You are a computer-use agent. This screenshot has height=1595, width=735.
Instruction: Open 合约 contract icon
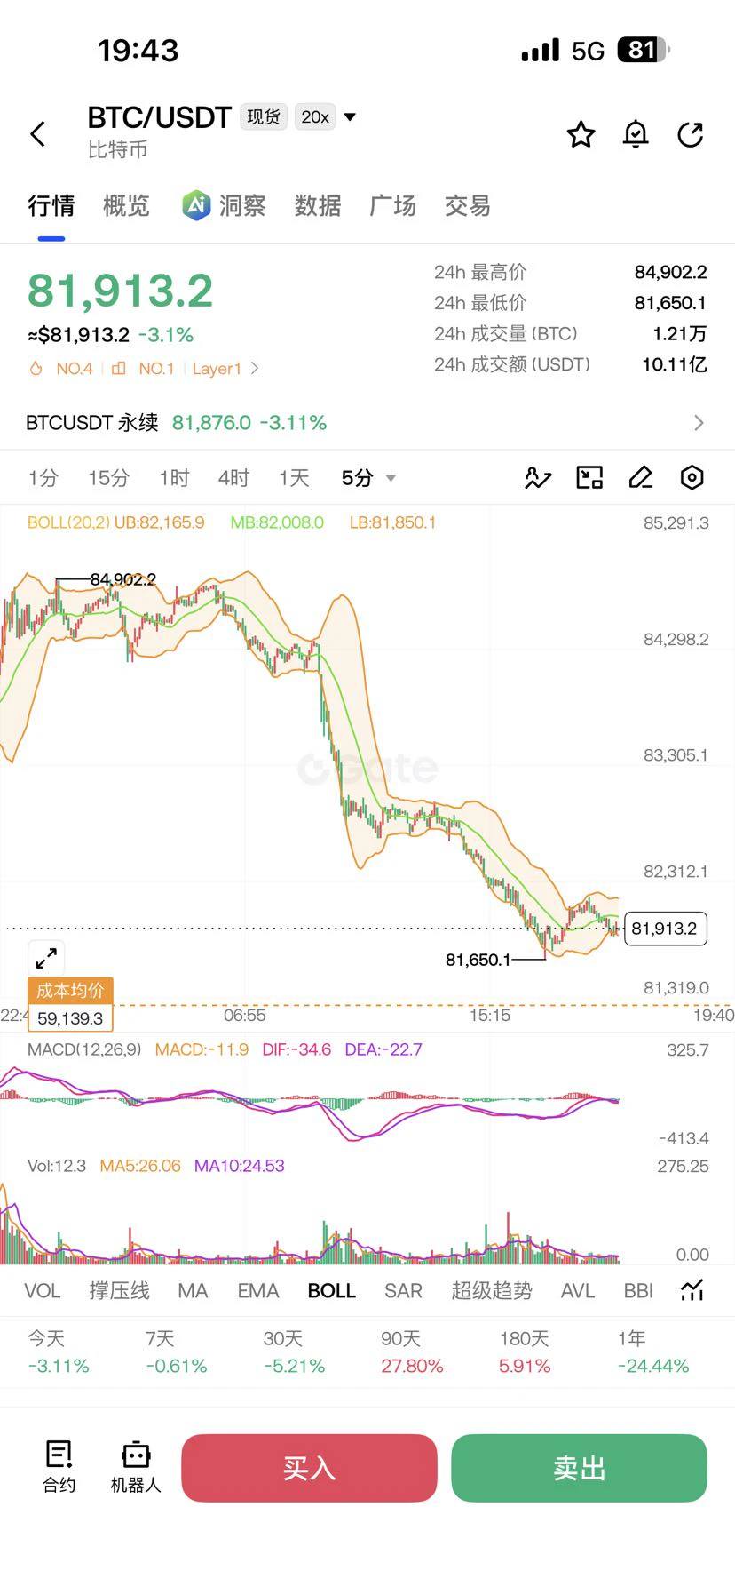(59, 1467)
